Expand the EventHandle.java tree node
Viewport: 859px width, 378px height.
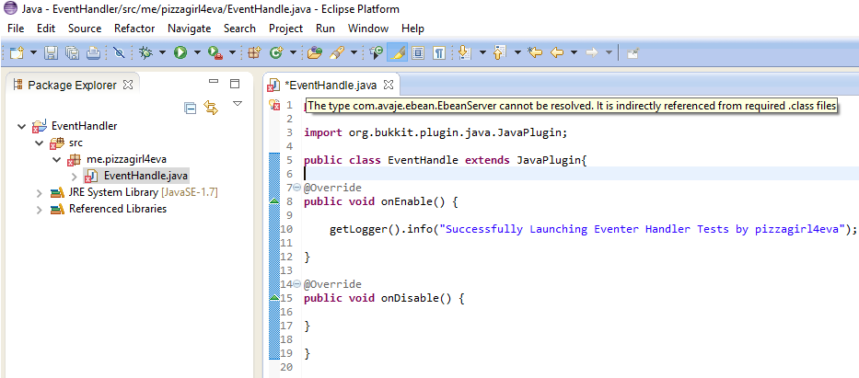75,177
